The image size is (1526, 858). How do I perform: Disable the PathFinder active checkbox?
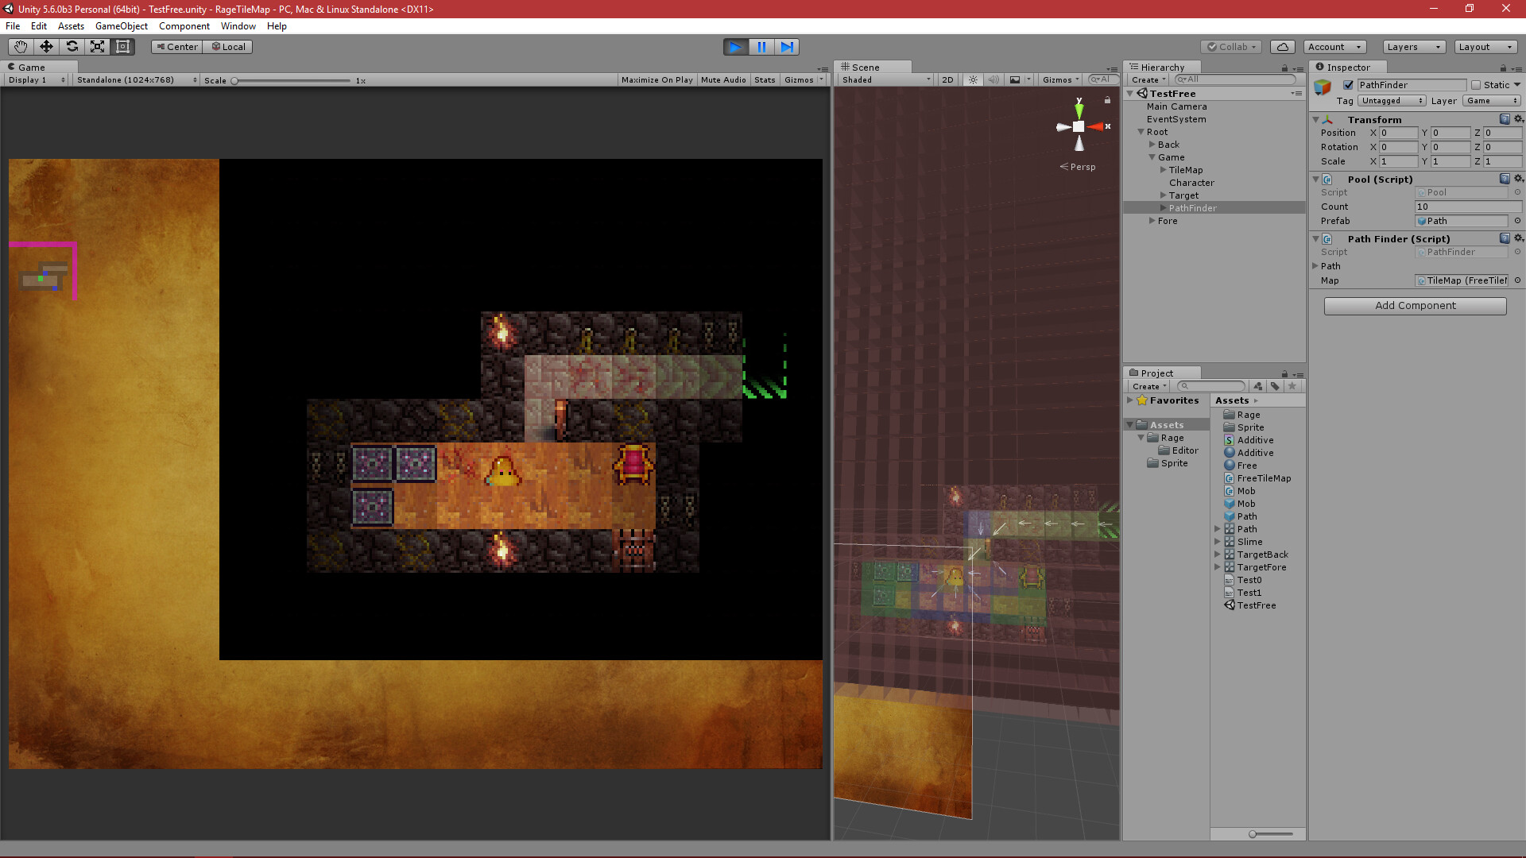1348,85
